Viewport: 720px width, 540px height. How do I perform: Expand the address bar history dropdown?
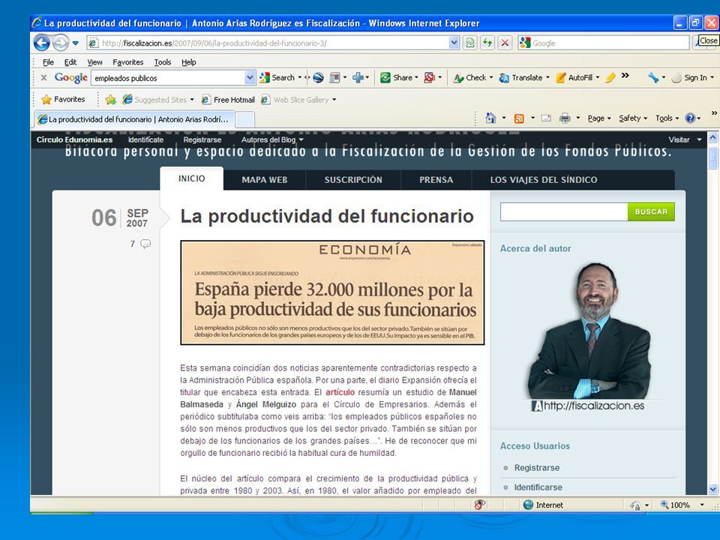(x=454, y=43)
